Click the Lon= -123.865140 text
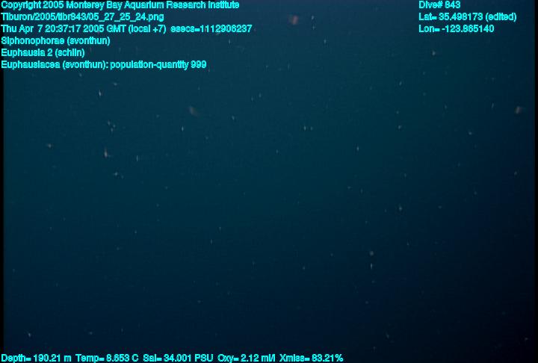 (457, 29)
